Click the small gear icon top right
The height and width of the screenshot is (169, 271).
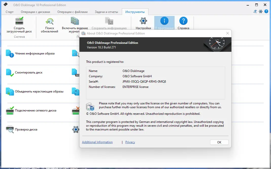(x=261, y=12)
